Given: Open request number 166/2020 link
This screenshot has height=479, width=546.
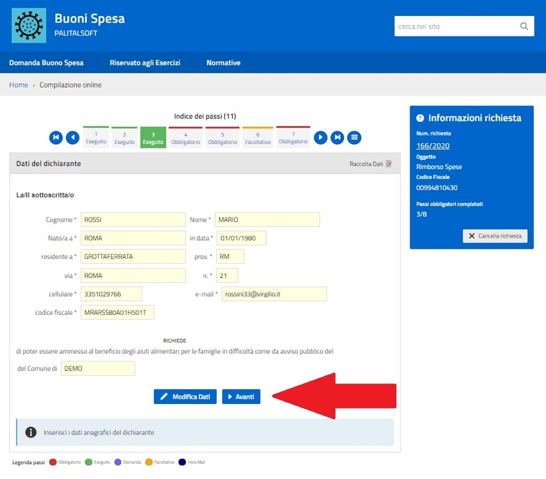Looking at the screenshot, I should tap(433, 146).
